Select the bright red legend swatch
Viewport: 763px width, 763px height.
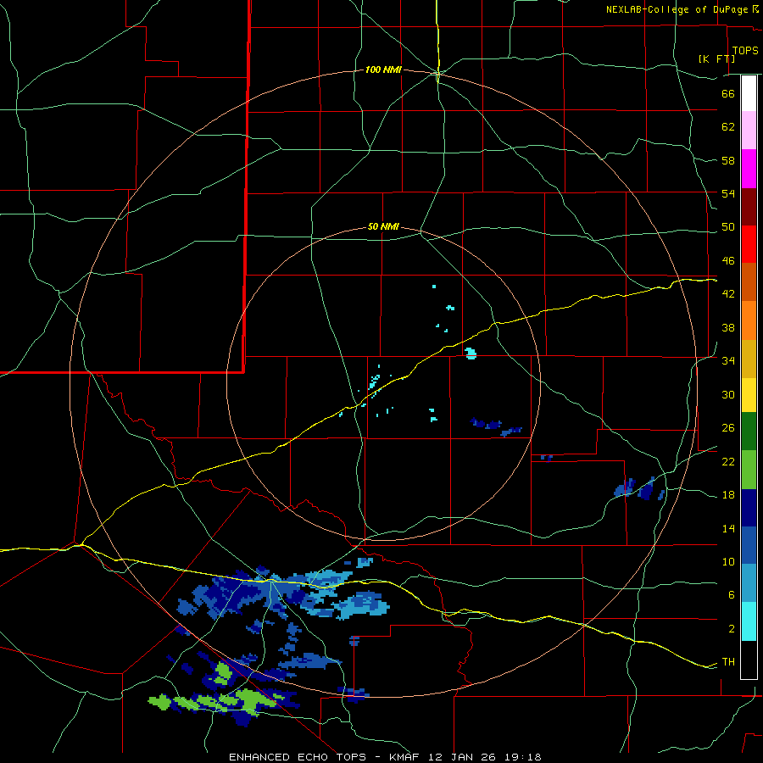[749, 245]
